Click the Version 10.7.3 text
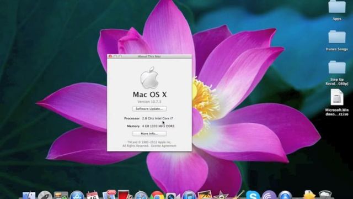353x199 pixels. (149, 102)
